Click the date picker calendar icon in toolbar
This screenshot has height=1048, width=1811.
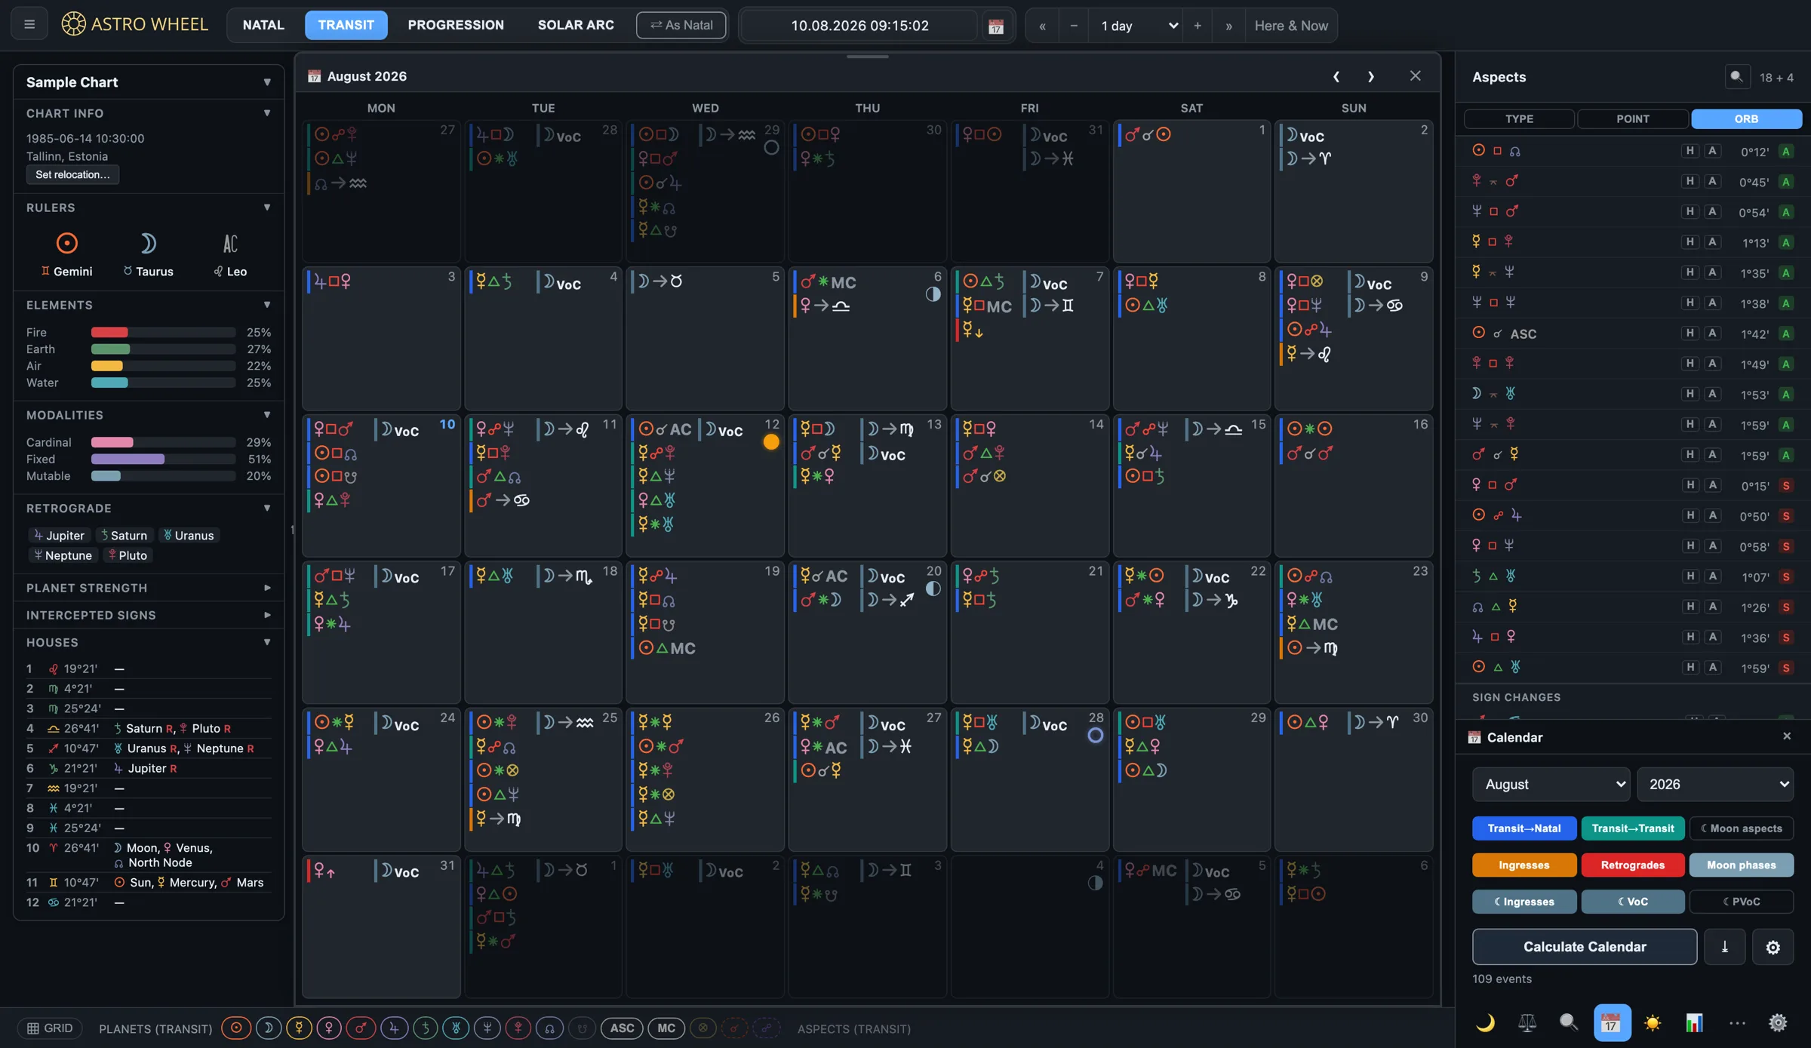(x=995, y=26)
